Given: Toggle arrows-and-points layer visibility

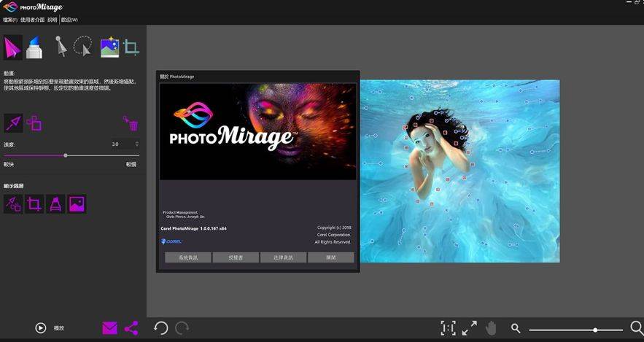Looking at the screenshot, I should (x=13, y=203).
